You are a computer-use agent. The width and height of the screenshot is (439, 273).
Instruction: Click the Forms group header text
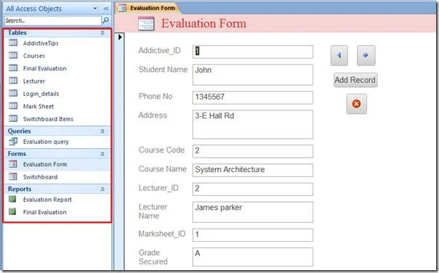coord(17,154)
